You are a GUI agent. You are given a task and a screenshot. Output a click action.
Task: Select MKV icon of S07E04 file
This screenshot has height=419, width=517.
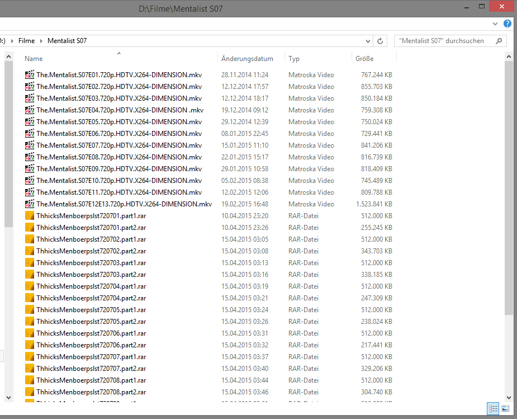tap(30, 110)
